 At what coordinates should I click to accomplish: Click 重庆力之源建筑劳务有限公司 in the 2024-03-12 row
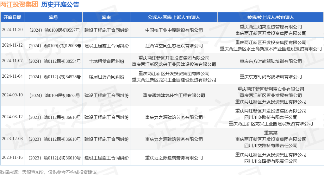pyautogui.click(x=174, y=117)
